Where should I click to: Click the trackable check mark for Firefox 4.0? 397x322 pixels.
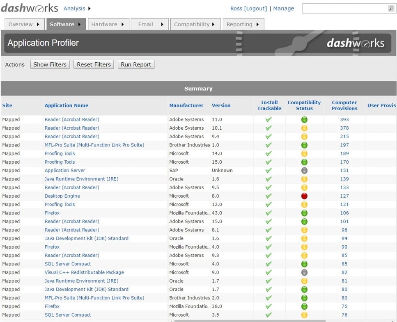pyautogui.click(x=268, y=247)
